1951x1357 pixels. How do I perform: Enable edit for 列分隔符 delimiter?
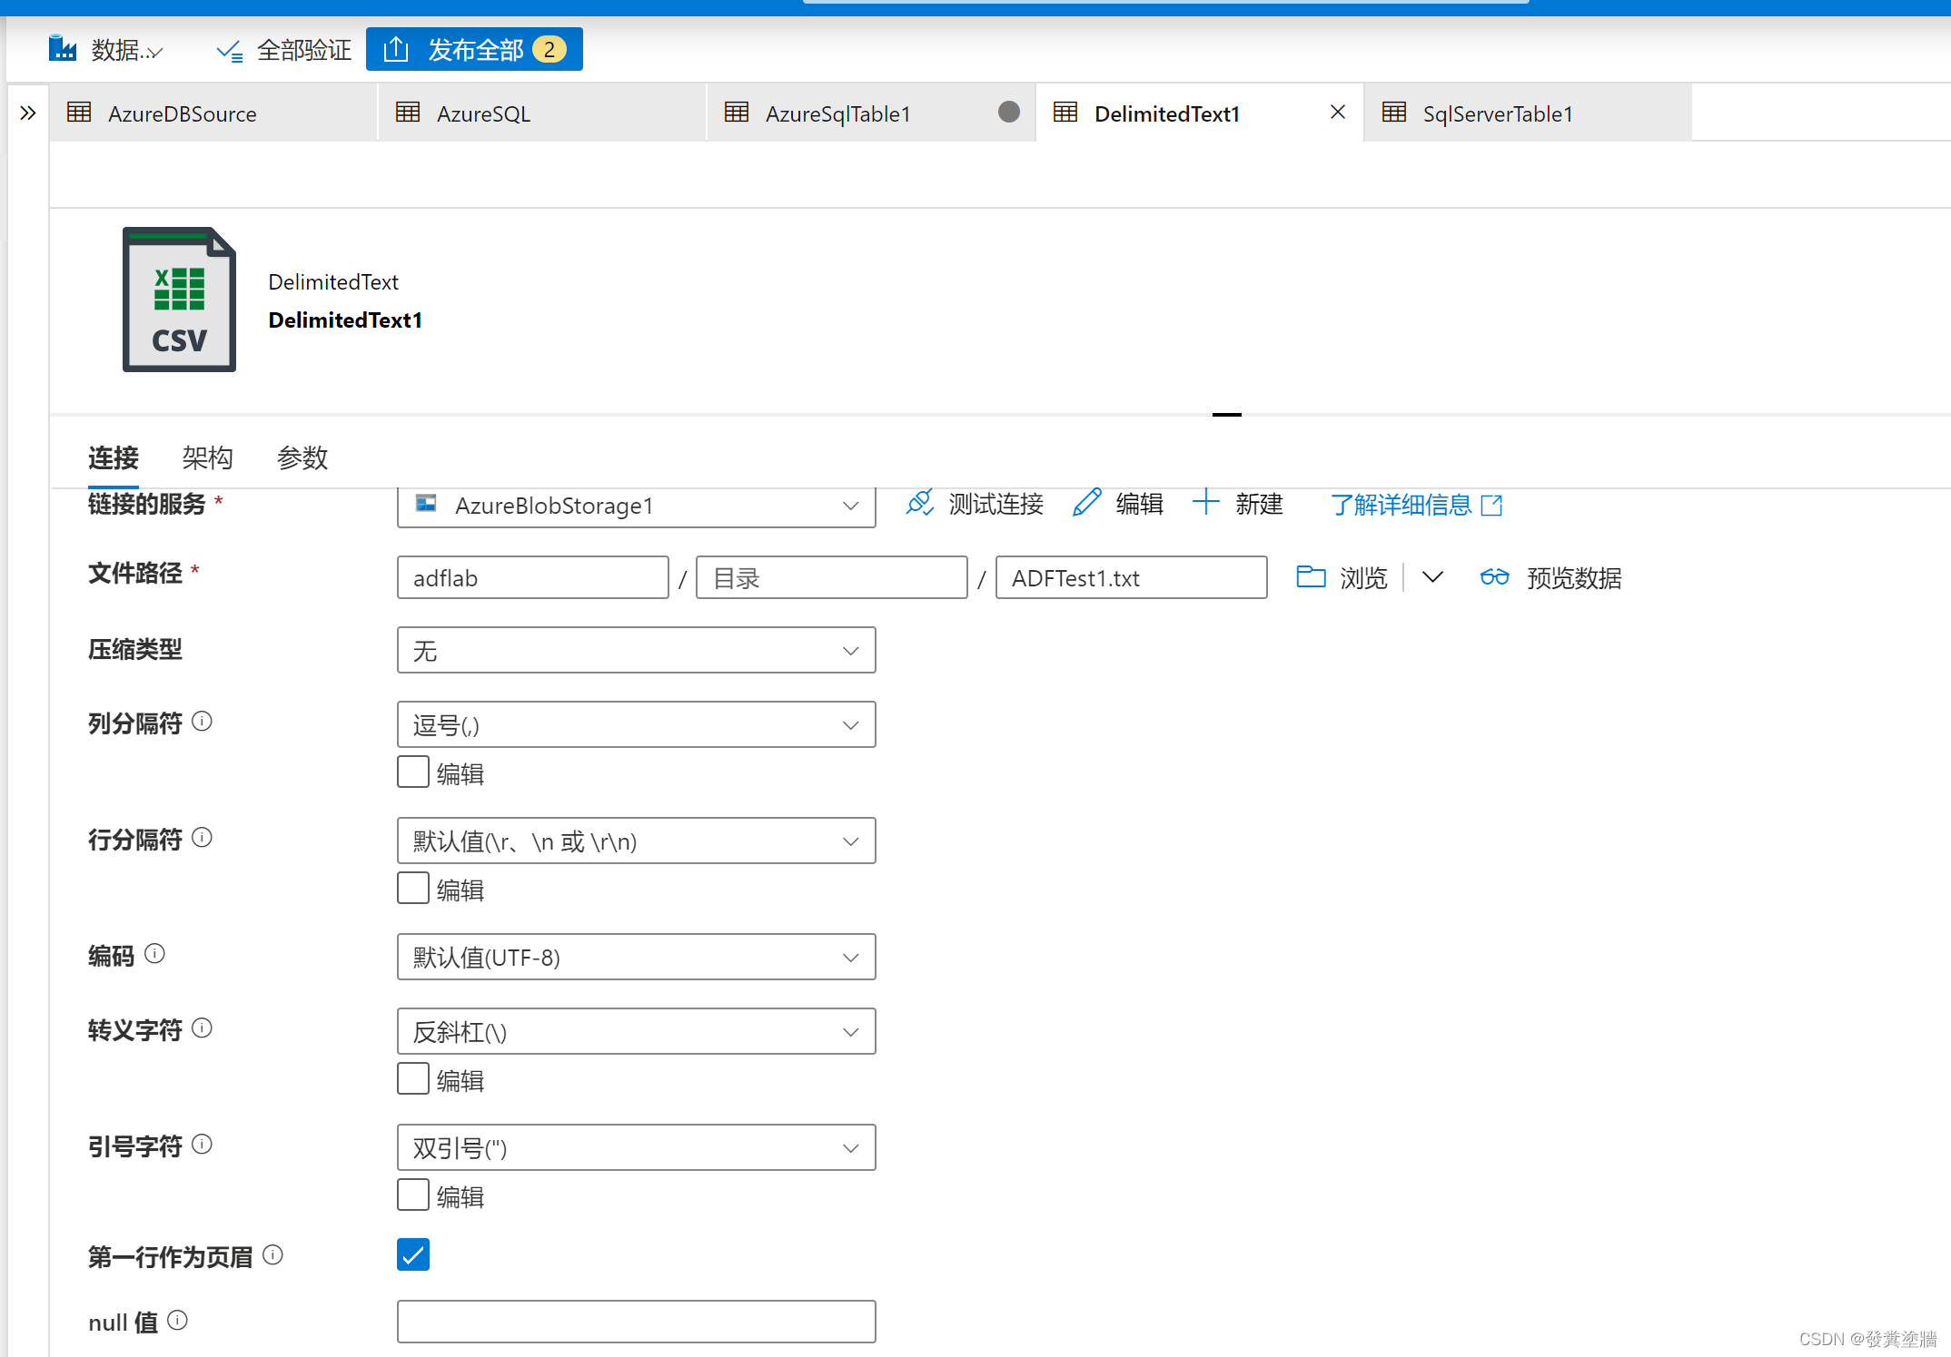click(412, 771)
